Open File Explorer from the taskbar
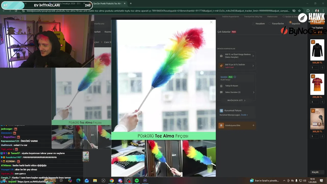The image size is (327, 184). coord(95,181)
